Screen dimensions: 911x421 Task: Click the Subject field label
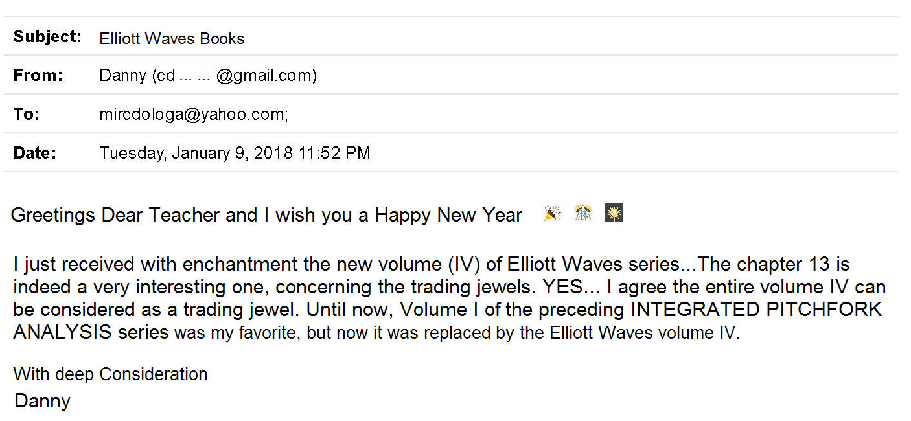47,37
